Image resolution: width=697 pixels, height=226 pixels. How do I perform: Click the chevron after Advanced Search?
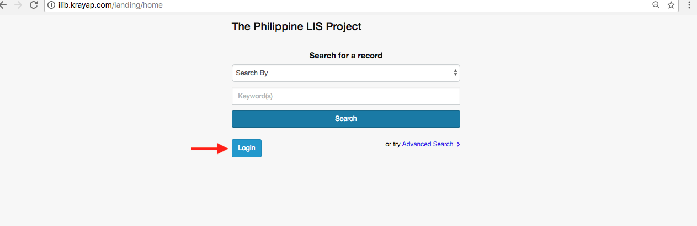coord(459,144)
